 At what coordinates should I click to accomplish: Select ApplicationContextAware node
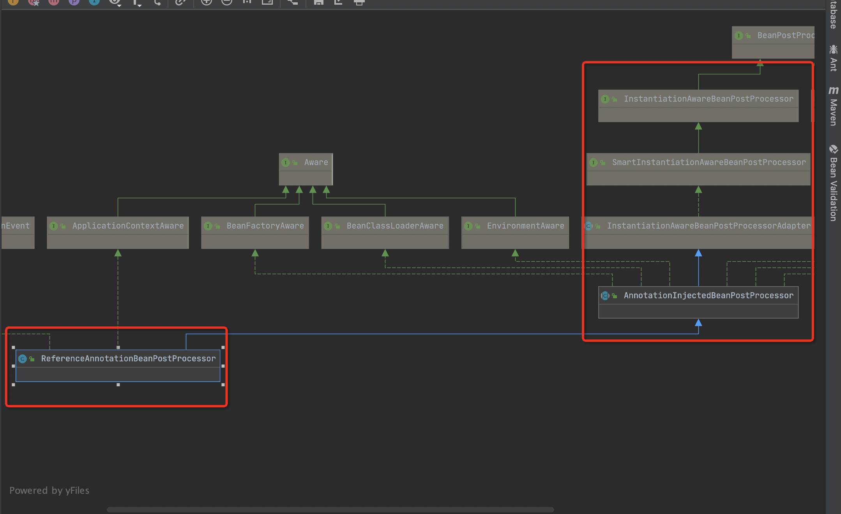pyautogui.click(x=118, y=233)
